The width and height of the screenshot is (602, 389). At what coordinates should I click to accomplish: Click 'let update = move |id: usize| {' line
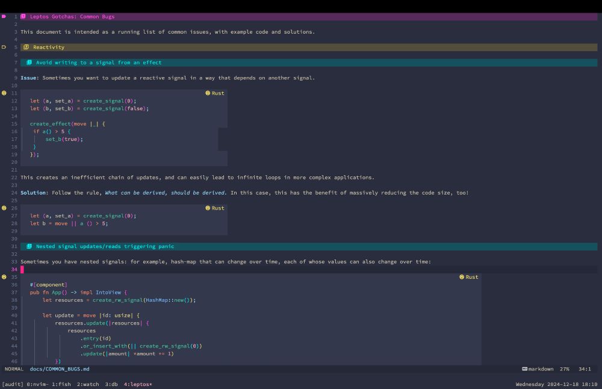[91, 316]
